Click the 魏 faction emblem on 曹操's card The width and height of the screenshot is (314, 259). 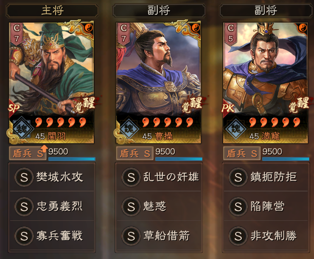129,129
